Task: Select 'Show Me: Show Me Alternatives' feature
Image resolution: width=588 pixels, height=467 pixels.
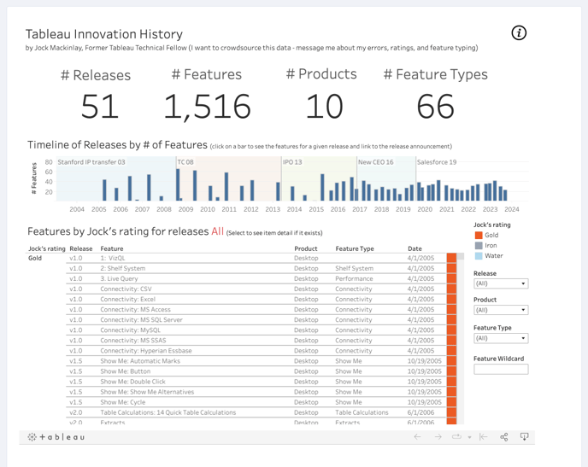Action: [147, 392]
